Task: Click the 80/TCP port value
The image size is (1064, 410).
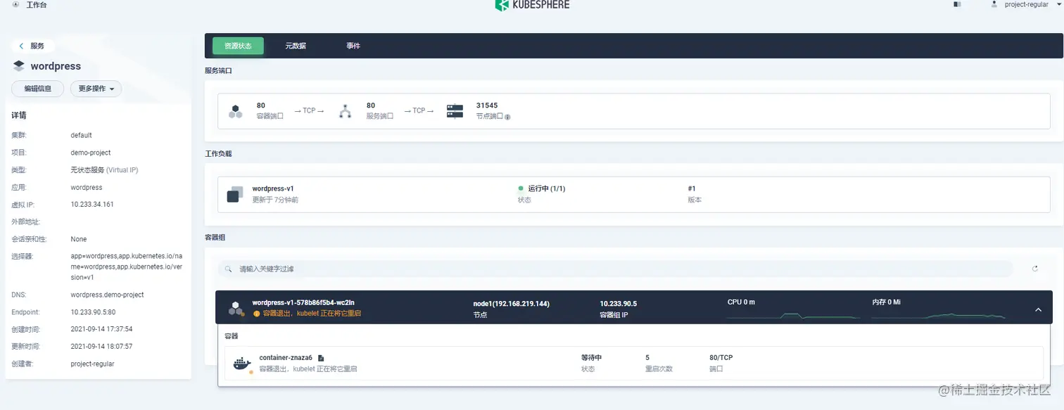Action: coord(721,358)
